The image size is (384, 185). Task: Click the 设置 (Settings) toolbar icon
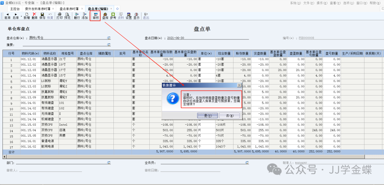click(x=129, y=16)
